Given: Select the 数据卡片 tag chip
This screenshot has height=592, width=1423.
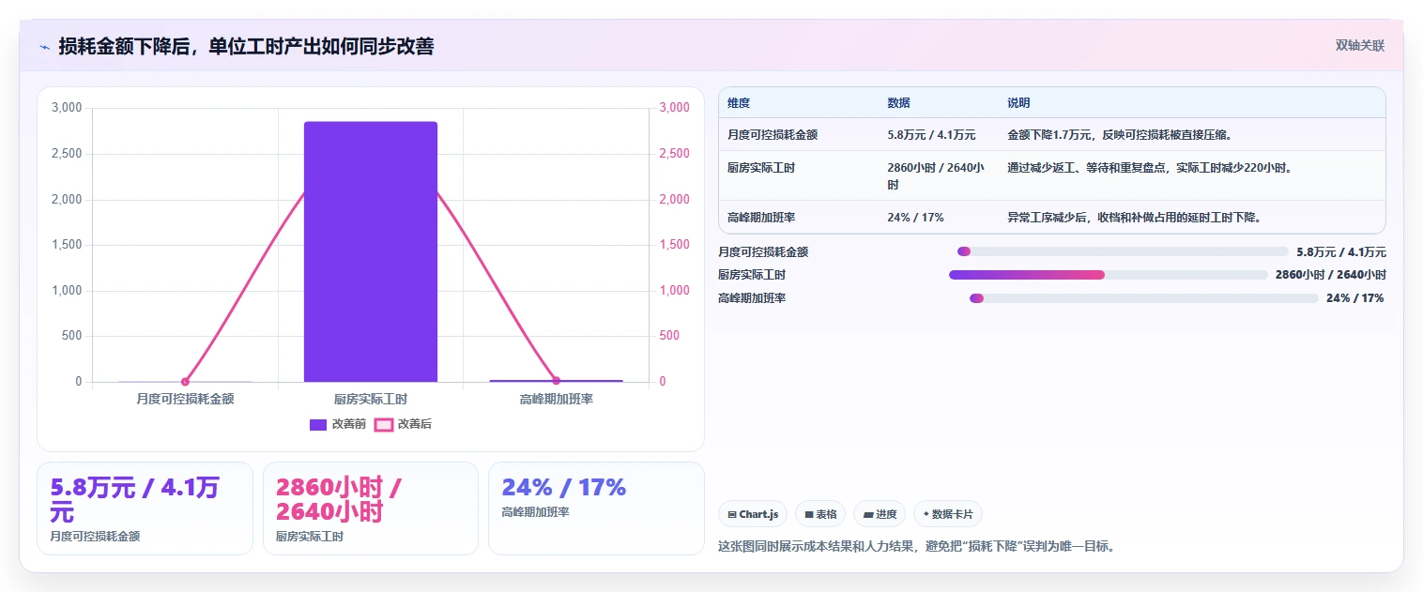Looking at the screenshot, I should point(948,514).
